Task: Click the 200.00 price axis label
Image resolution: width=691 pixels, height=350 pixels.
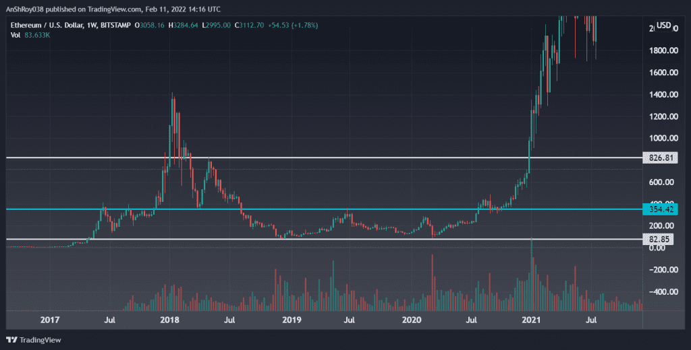Action: pos(661,226)
